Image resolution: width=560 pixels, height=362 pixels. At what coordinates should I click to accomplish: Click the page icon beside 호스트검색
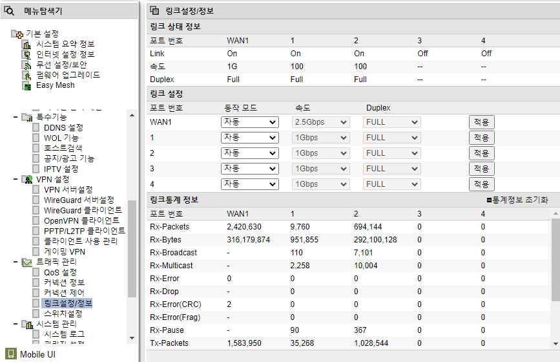[36, 148]
